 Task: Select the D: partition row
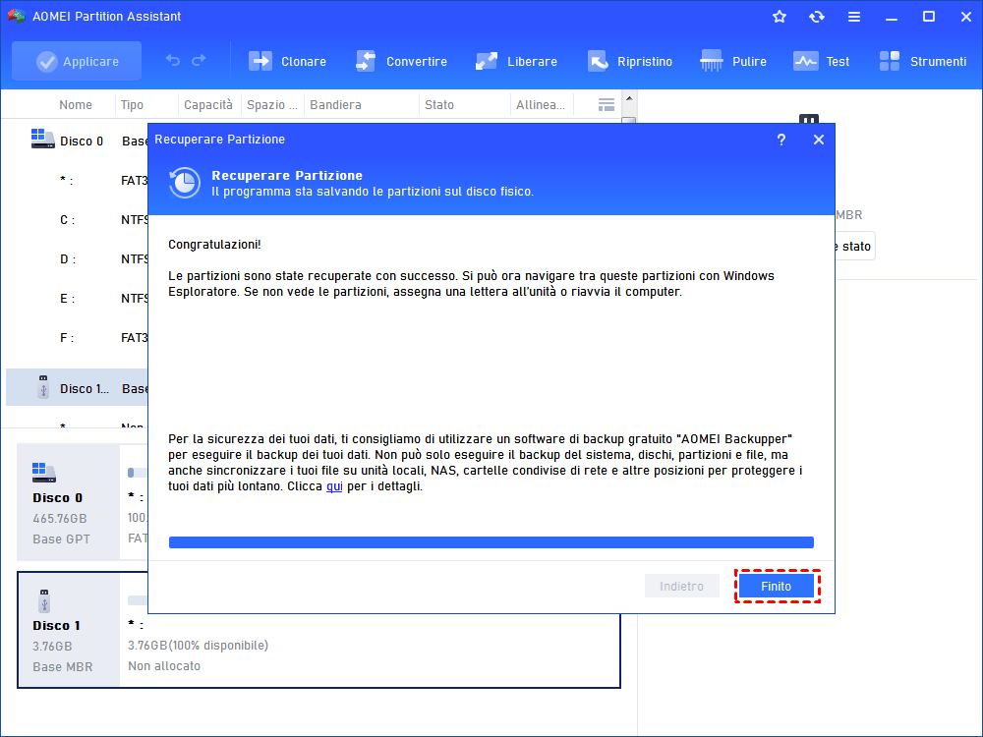77,258
